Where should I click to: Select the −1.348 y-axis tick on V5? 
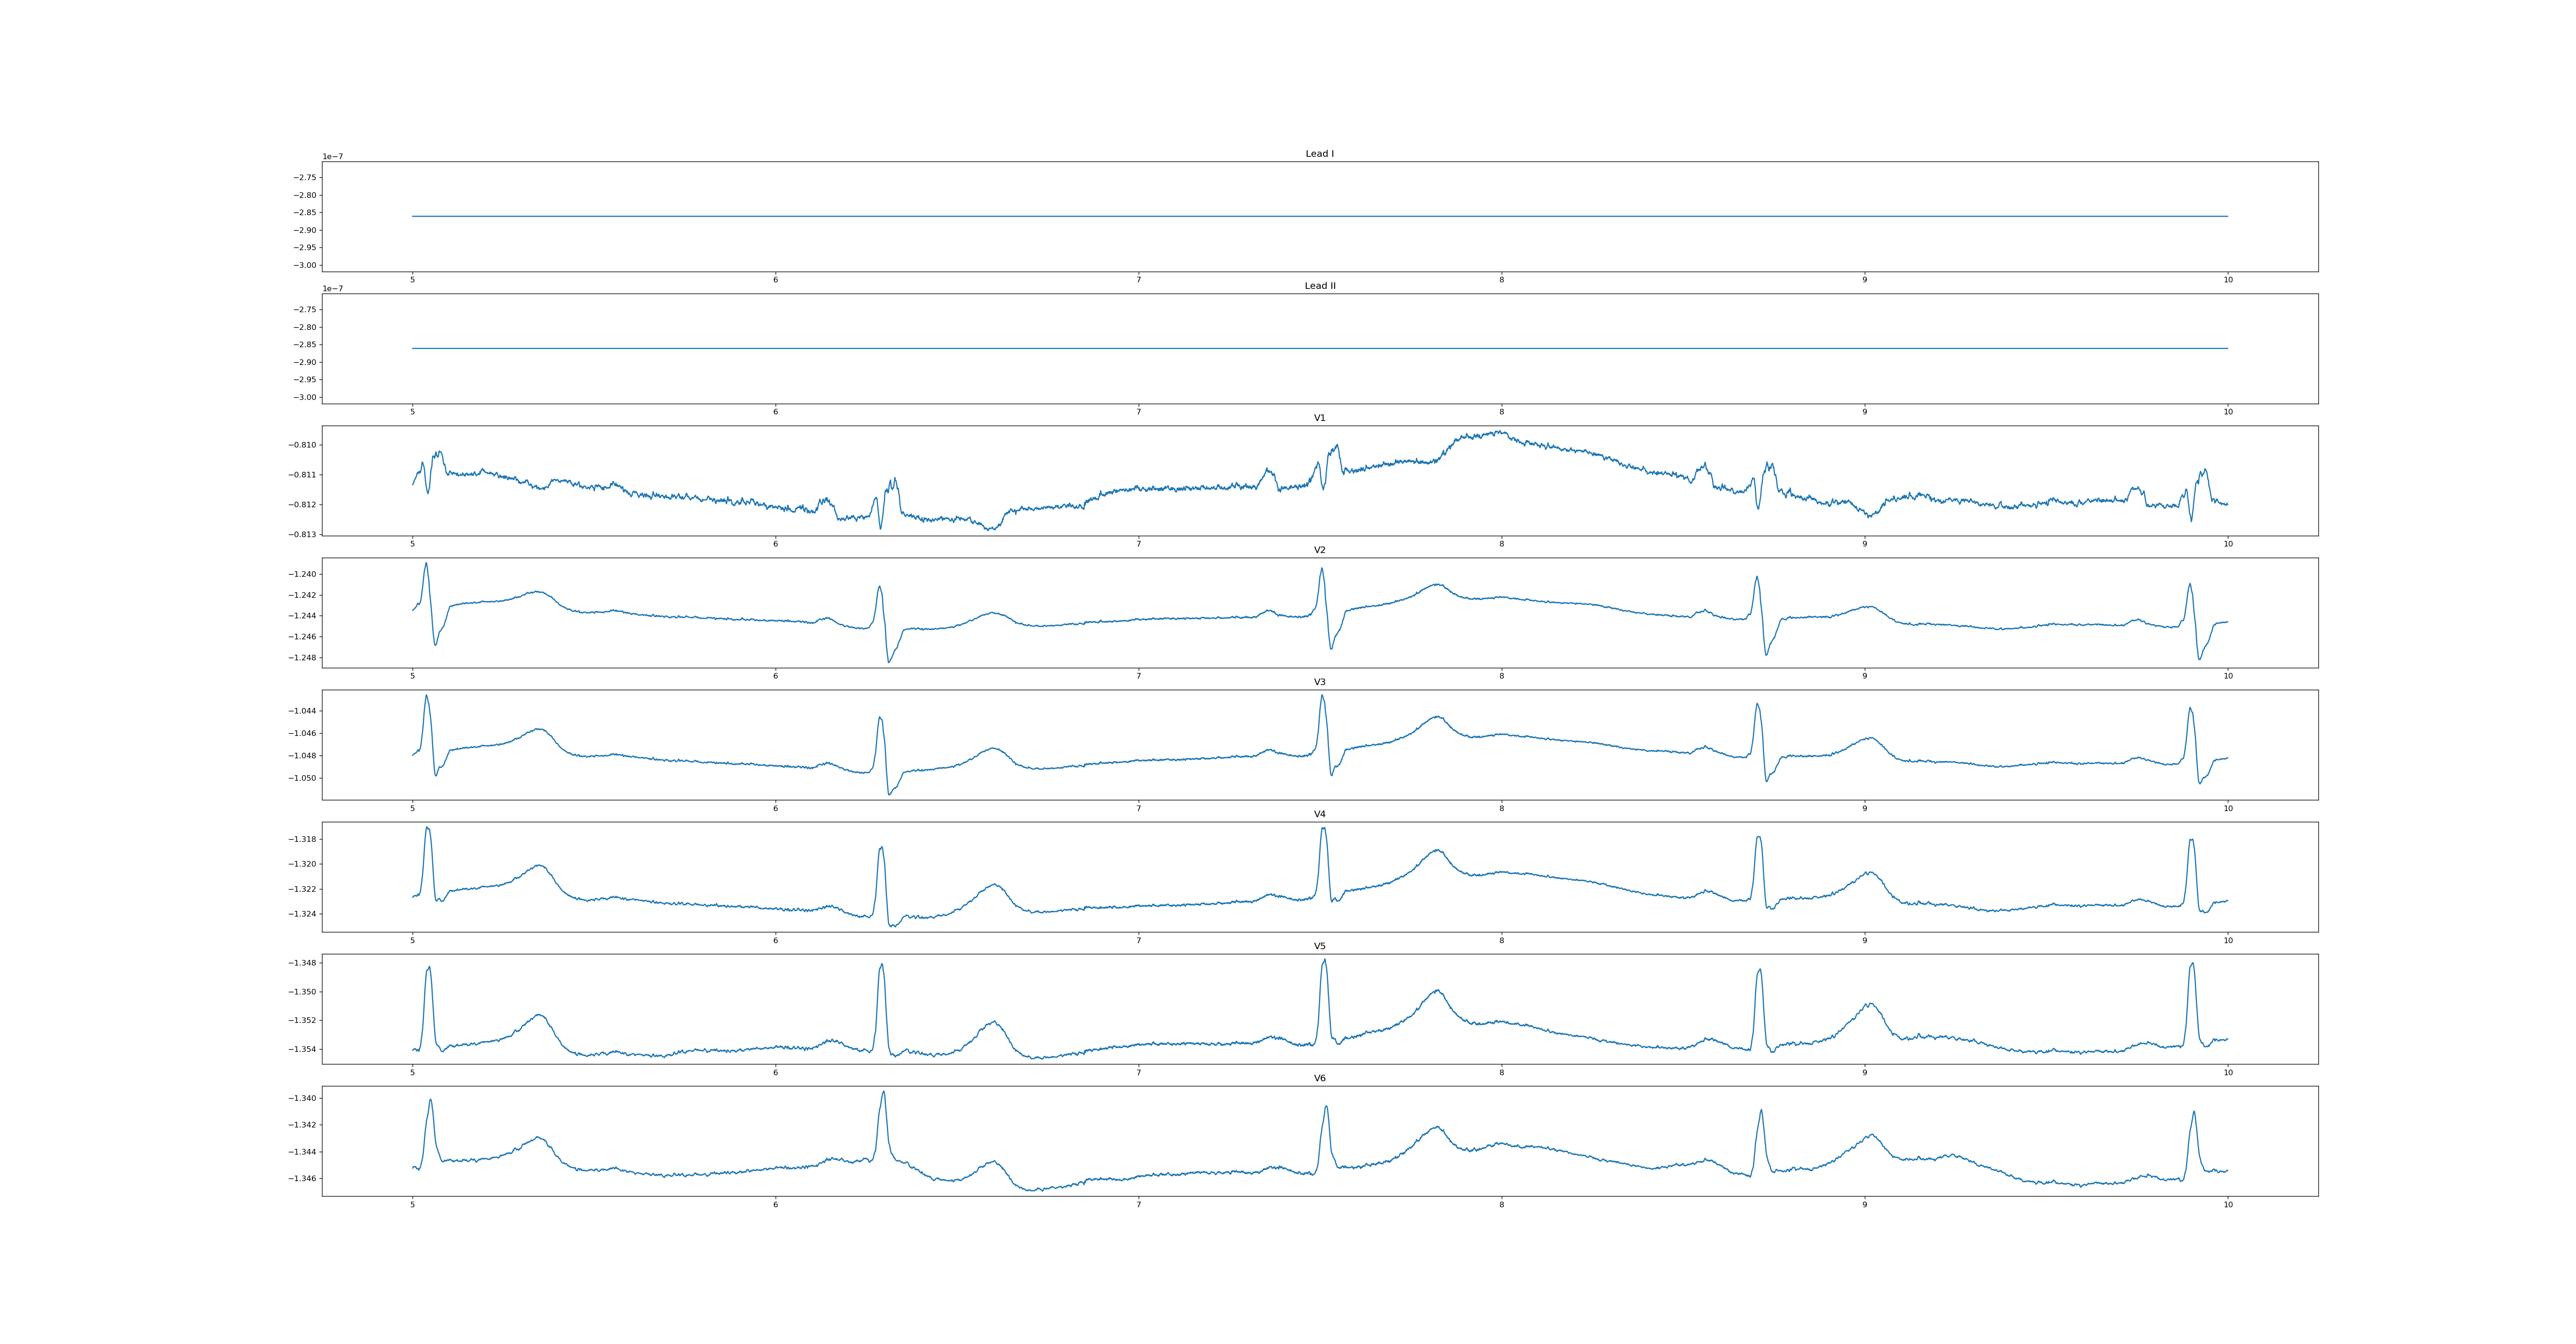(x=302, y=963)
